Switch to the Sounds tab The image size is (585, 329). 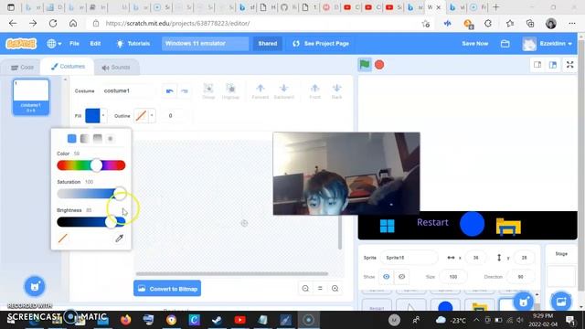tap(116, 68)
